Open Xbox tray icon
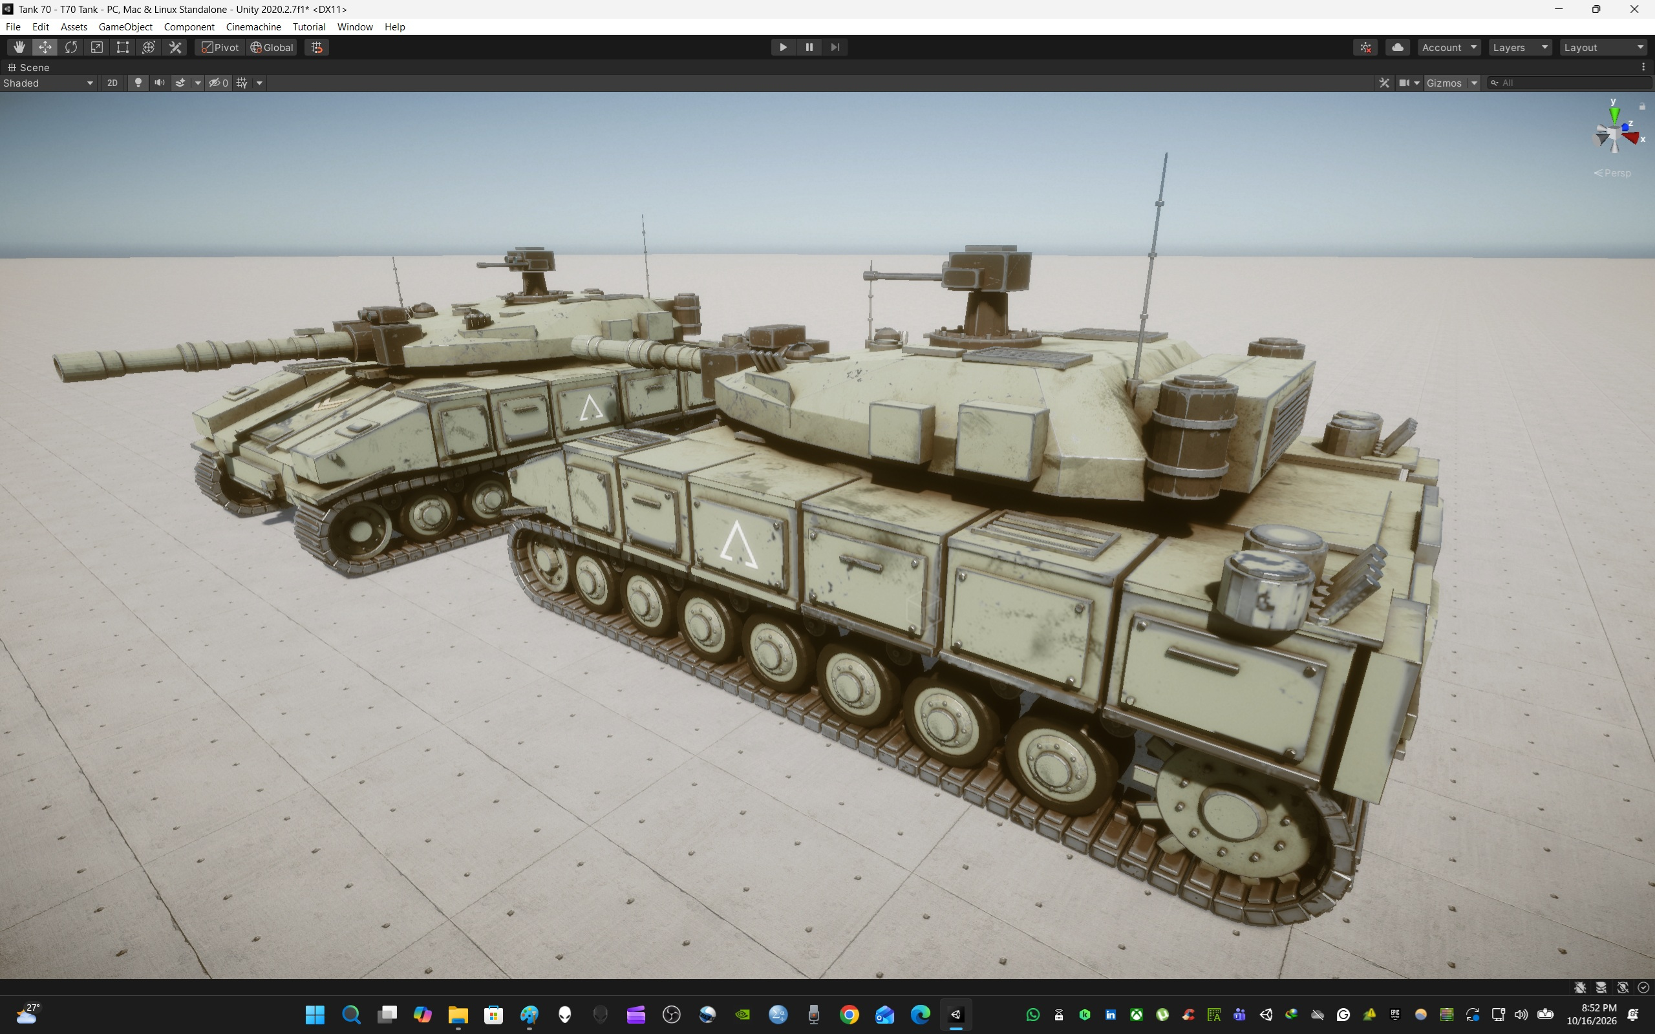This screenshot has width=1655, height=1034. [1137, 1014]
